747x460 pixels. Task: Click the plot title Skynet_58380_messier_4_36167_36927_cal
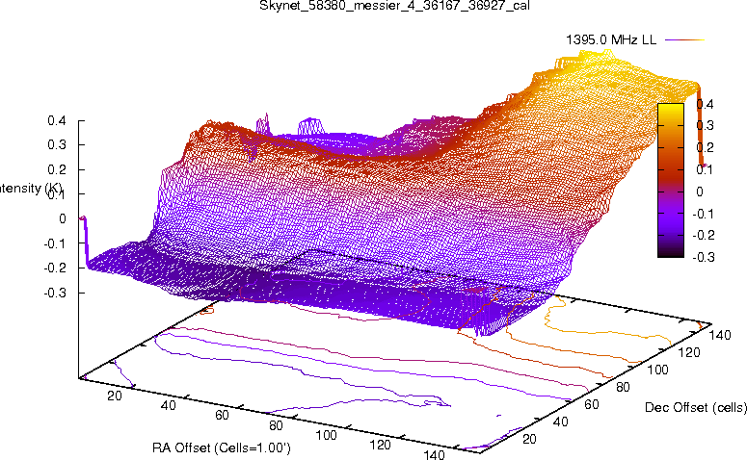(394, 6)
